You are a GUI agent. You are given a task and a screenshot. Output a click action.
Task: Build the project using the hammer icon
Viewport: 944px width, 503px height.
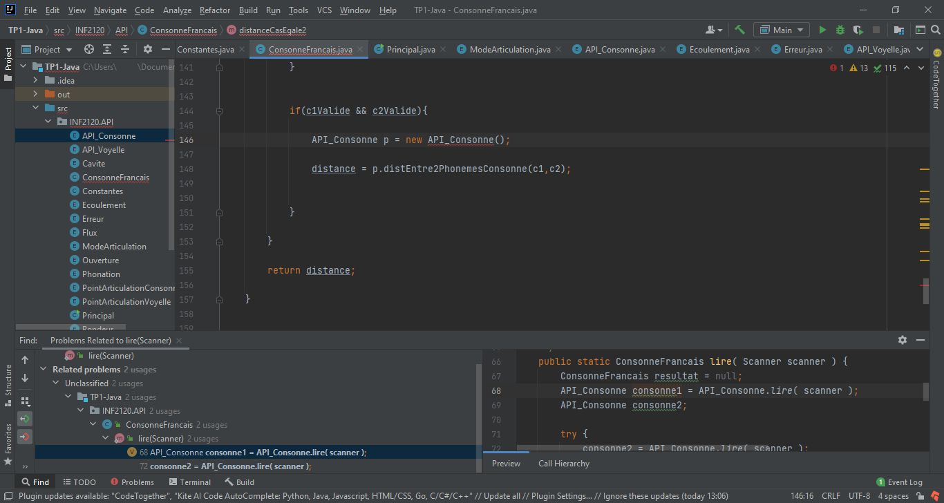738,30
